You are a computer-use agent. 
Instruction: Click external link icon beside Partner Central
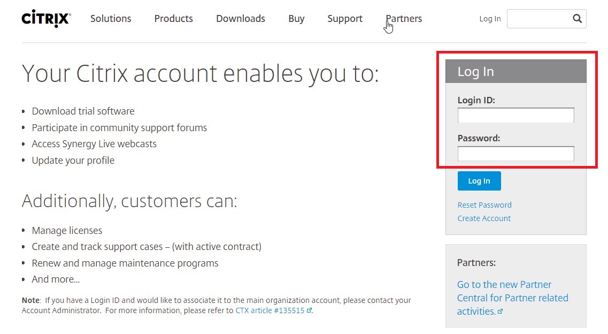pyautogui.click(x=500, y=312)
